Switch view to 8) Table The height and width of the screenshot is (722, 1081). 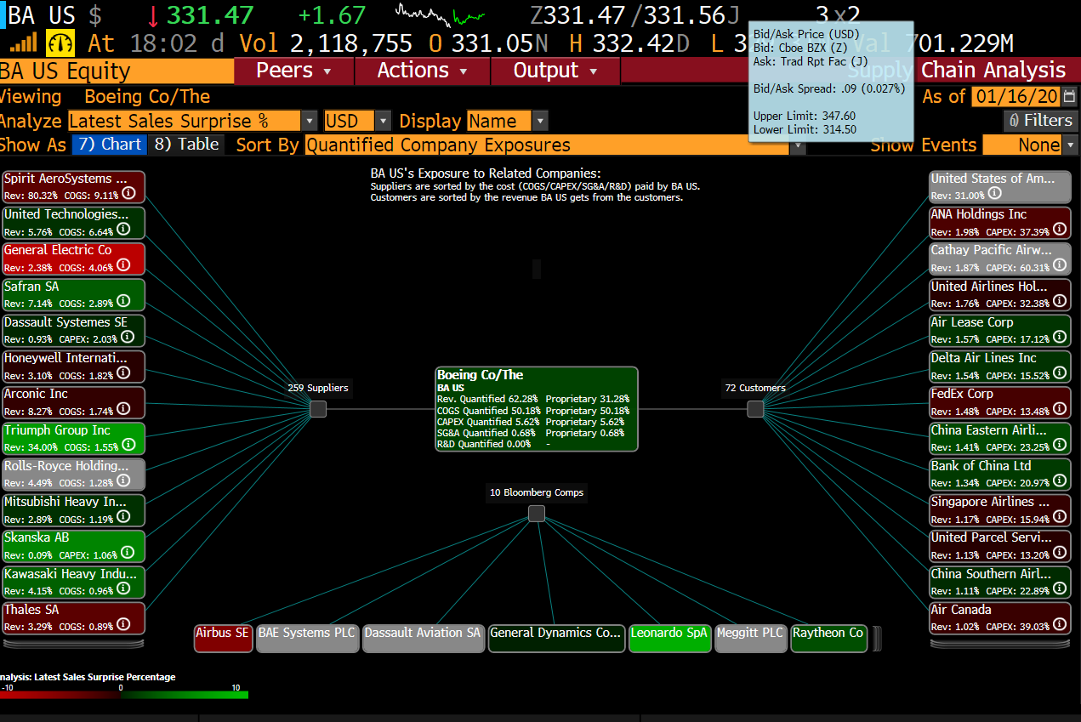(x=187, y=145)
